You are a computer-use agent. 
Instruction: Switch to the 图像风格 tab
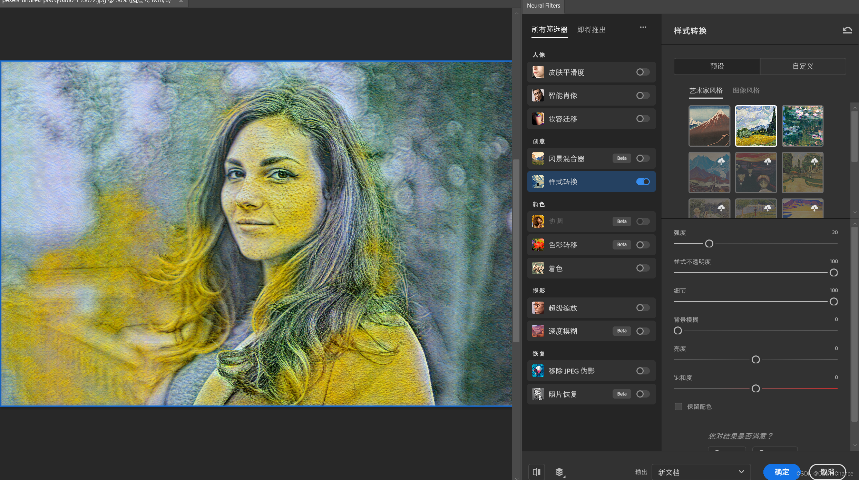coord(746,90)
